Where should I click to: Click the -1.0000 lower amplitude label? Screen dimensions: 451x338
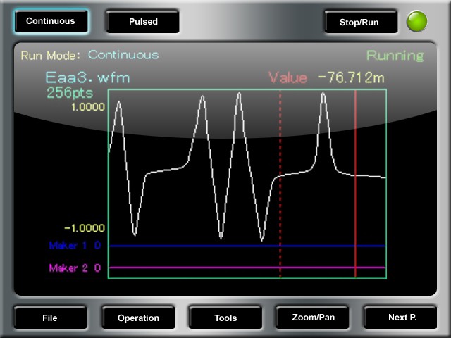85,229
